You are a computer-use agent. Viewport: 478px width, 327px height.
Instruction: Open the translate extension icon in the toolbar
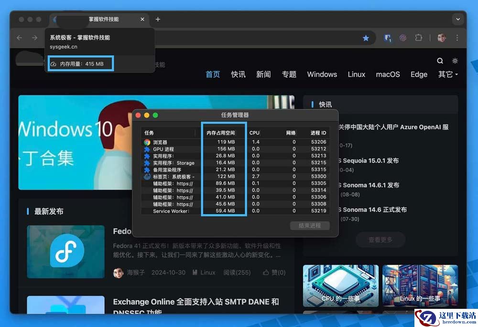click(388, 38)
